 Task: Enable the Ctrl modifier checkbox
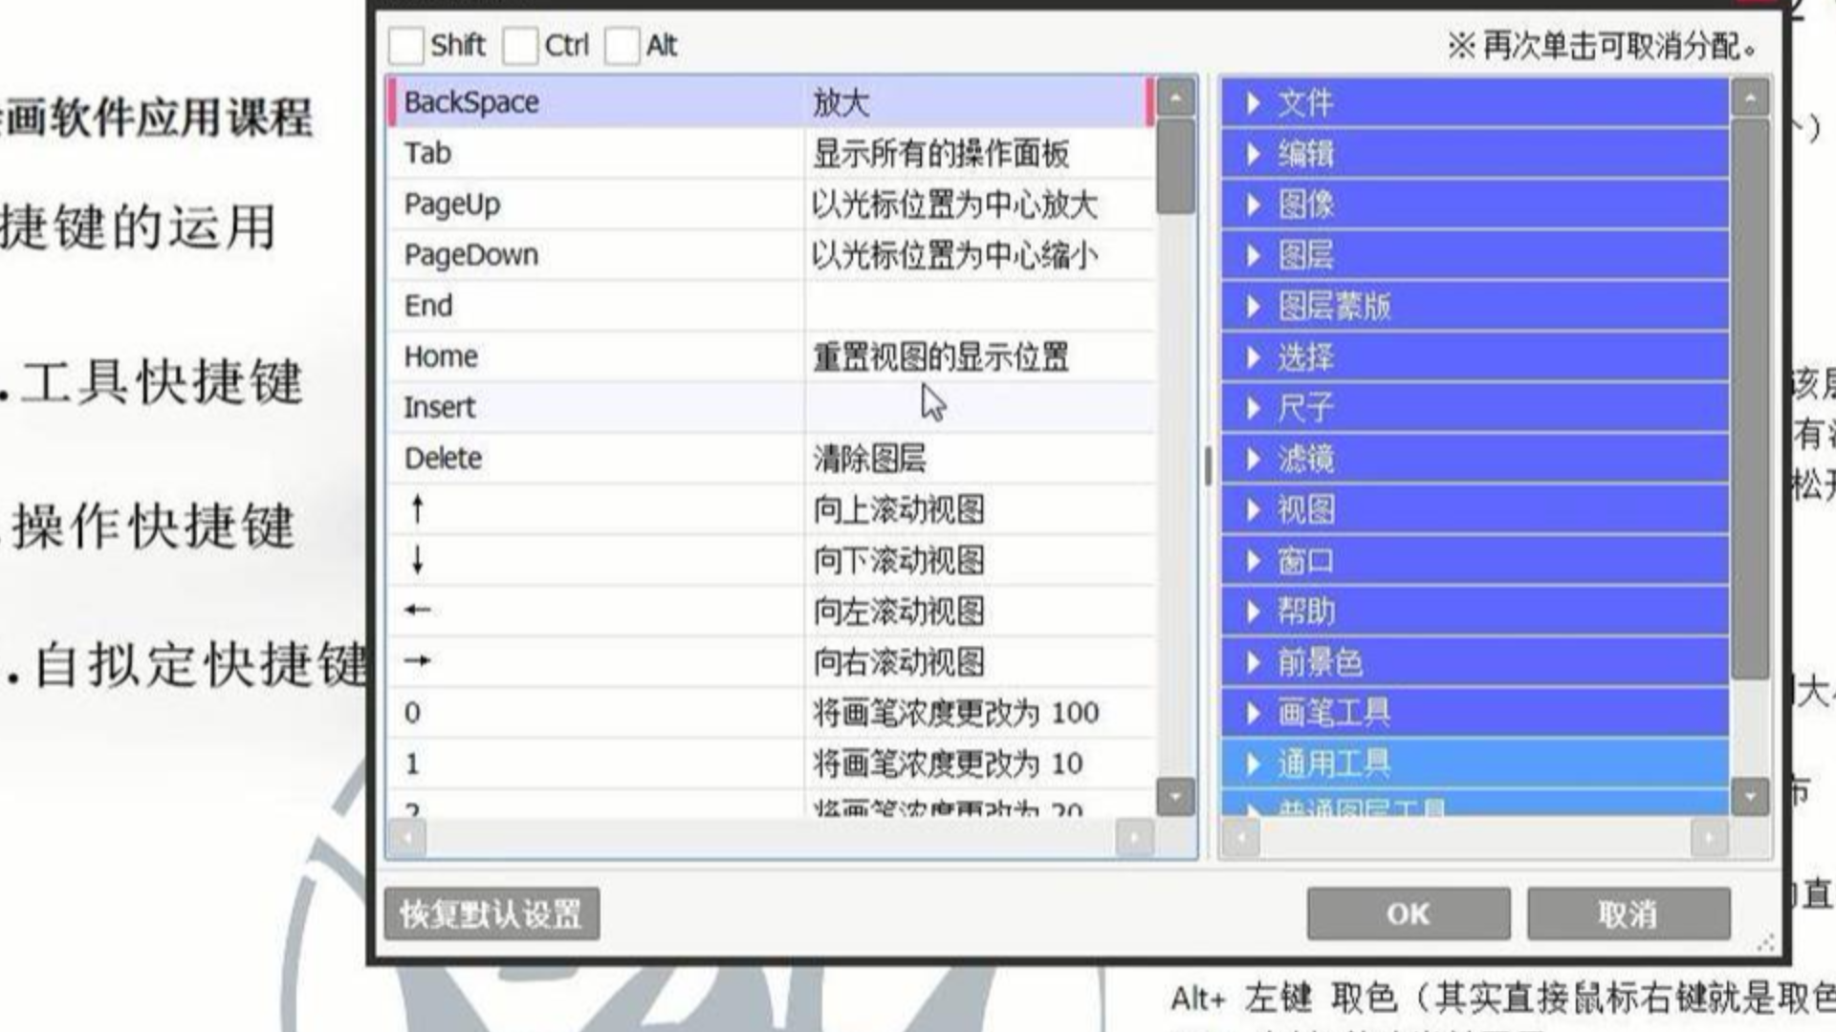coord(519,46)
